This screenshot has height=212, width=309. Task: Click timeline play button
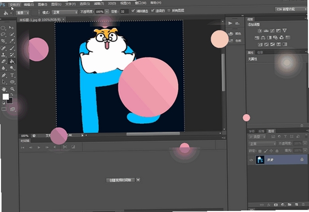(x=39, y=147)
